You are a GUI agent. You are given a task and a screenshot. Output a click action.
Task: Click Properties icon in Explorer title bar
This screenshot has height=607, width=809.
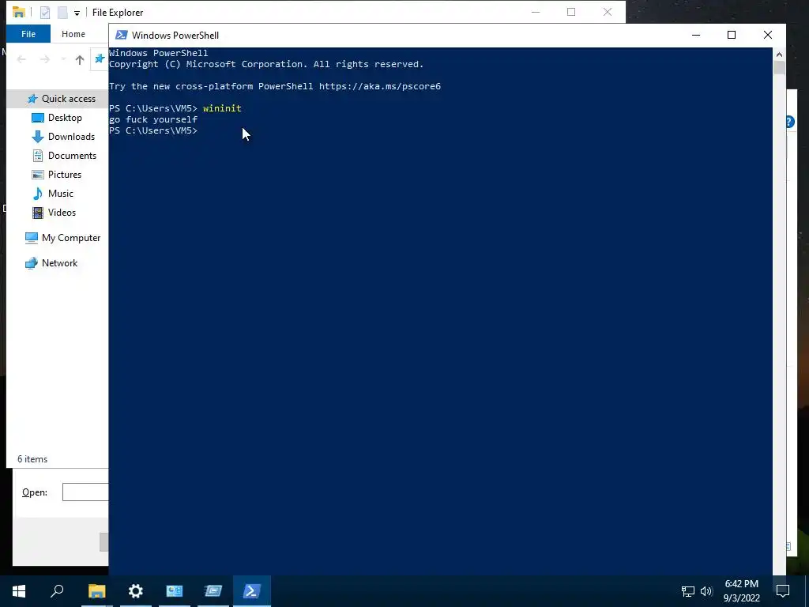45,13
